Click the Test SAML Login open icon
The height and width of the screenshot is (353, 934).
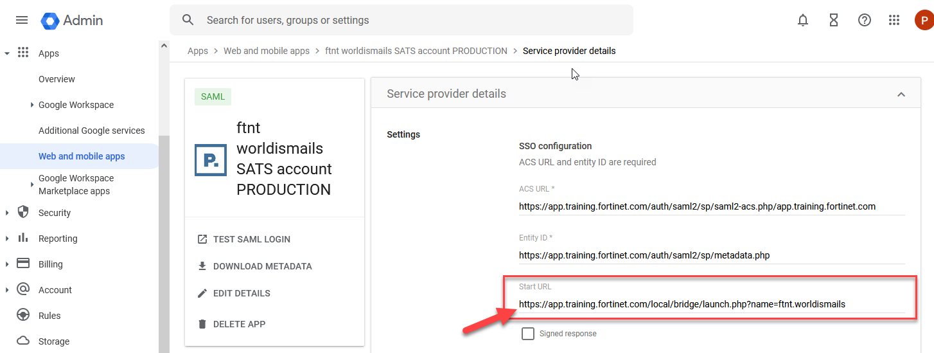pyautogui.click(x=202, y=239)
